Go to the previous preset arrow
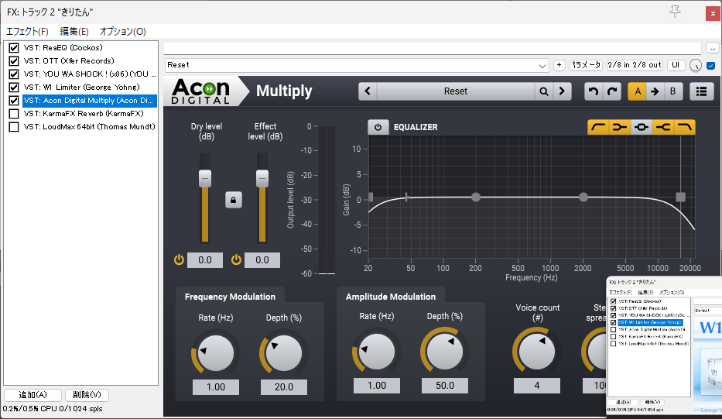Image resolution: width=722 pixels, height=419 pixels. click(368, 91)
